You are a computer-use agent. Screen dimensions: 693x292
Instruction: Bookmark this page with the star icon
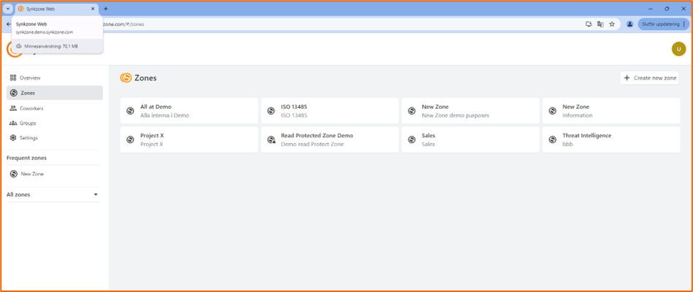pyautogui.click(x=612, y=24)
